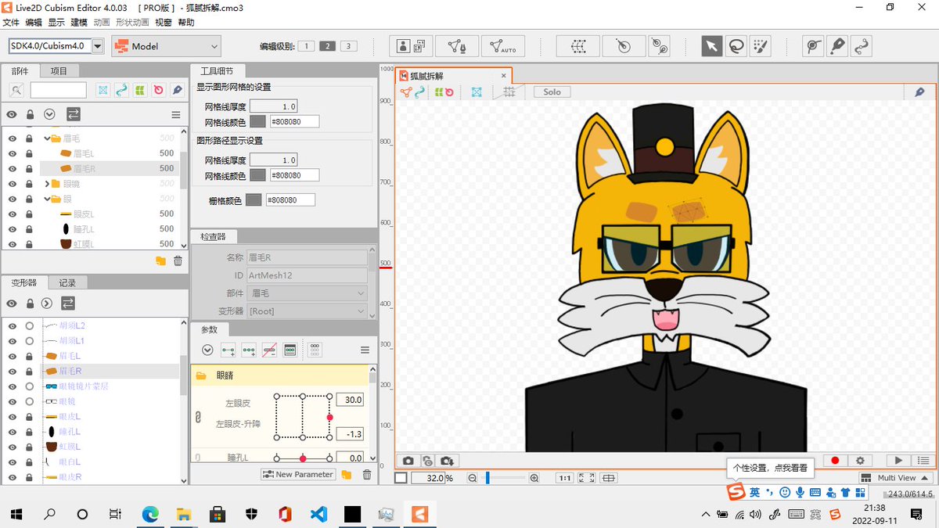
Task: Zoom in with magnifier plus icon
Action: (534, 478)
